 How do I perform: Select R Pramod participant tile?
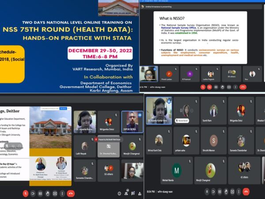point(190,74)
